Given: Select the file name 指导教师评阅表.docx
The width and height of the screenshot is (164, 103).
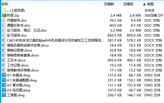Looking at the screenshot, I should 23,70.
